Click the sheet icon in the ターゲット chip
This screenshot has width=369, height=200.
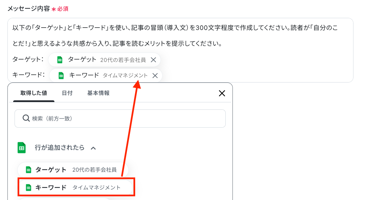[x=60, y=60]
